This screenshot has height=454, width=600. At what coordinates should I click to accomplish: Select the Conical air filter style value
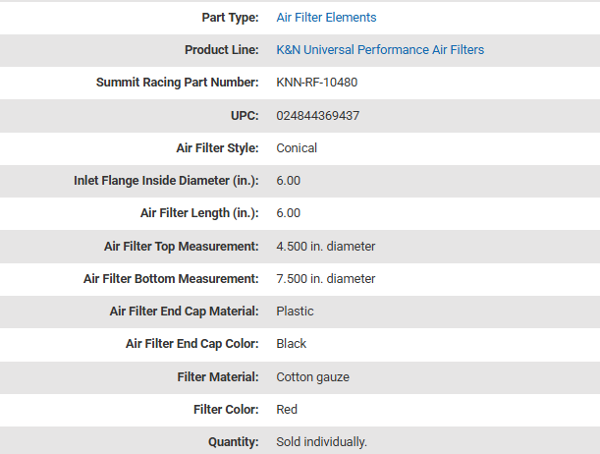pyautogui.click(x=297, y=148)
